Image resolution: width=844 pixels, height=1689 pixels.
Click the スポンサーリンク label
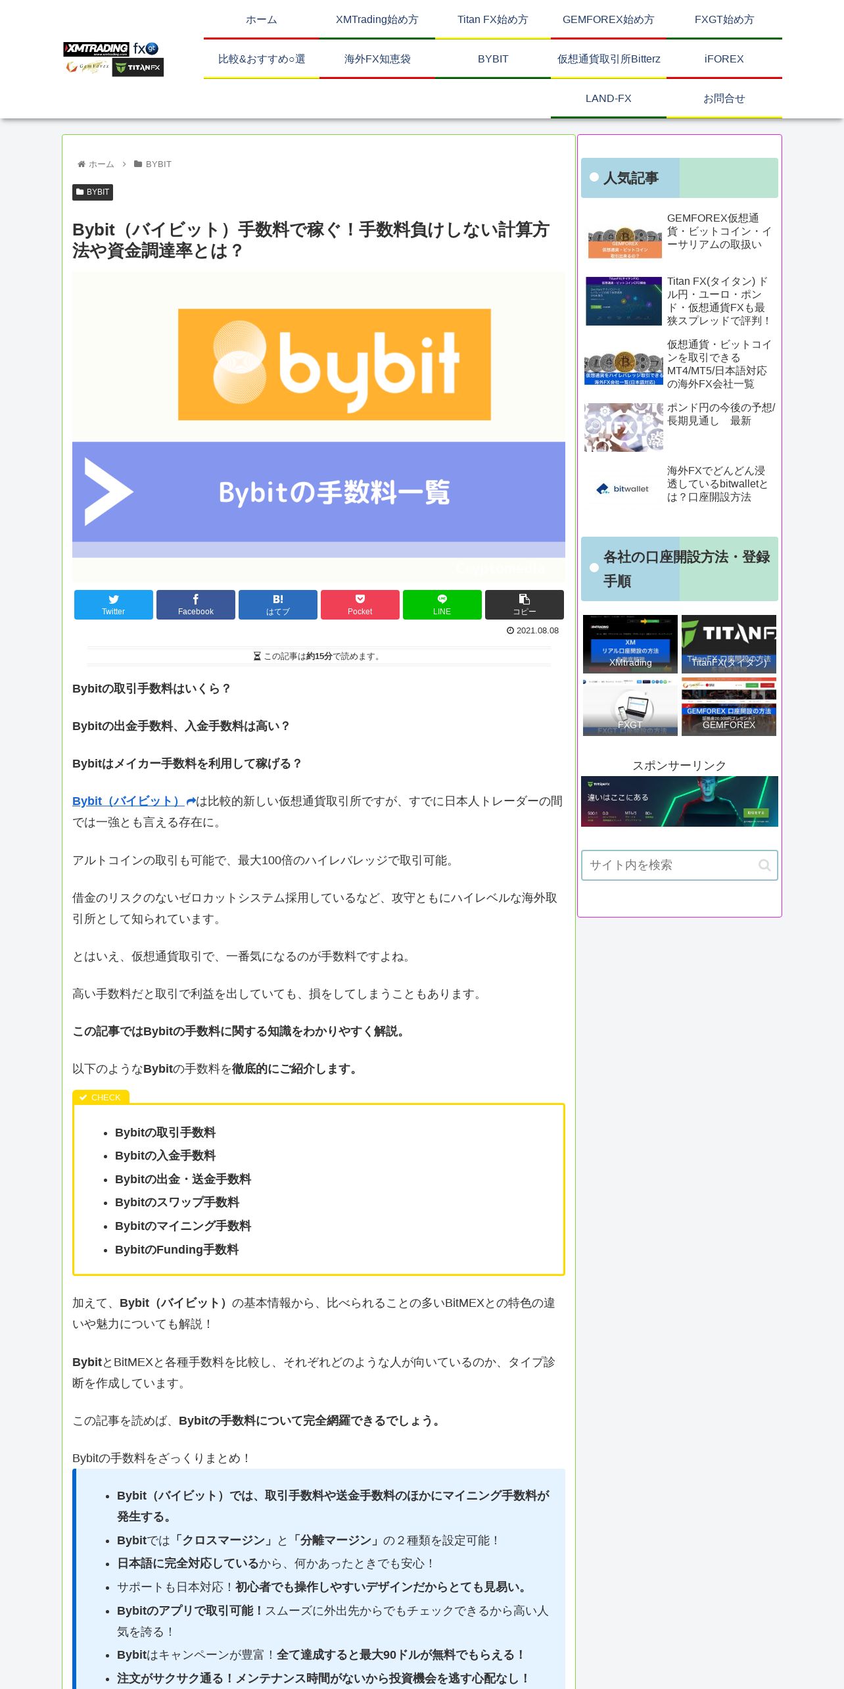coord(680,766)
